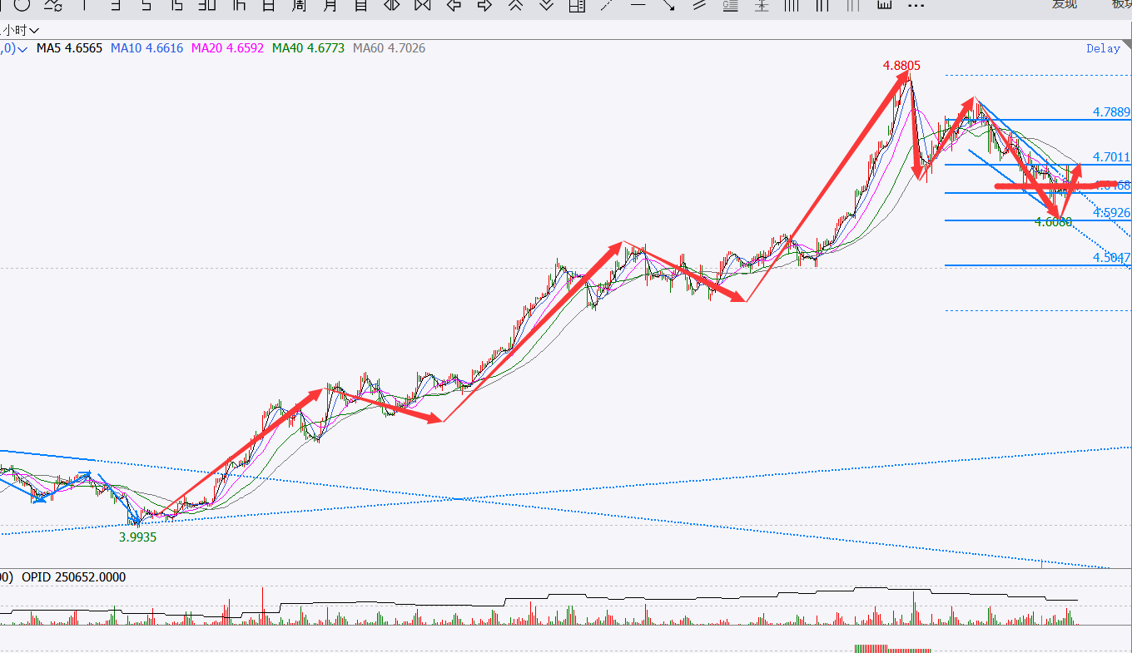Click the Delay label
The height and width of the screenshot is (653, 1132).
coord(1103,48)
